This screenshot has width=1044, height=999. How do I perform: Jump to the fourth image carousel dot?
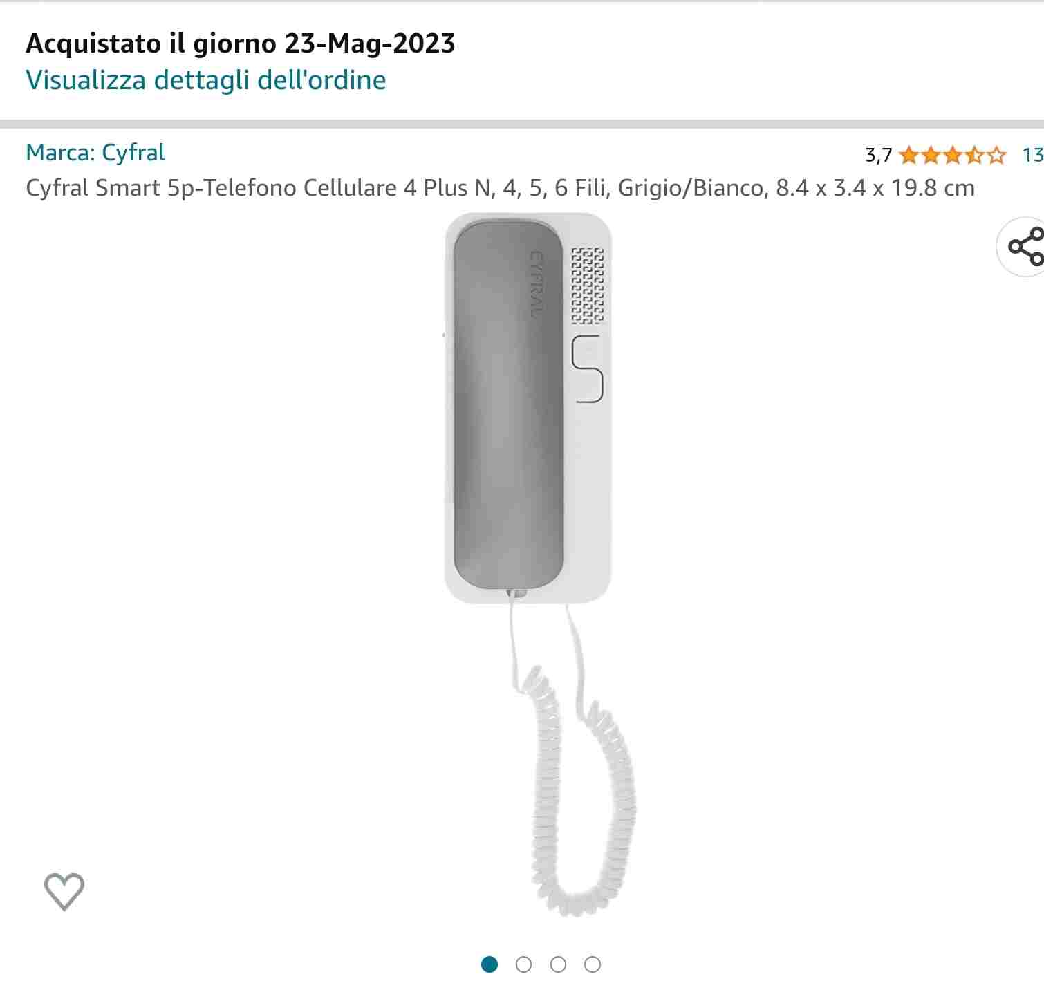[593, 964]
